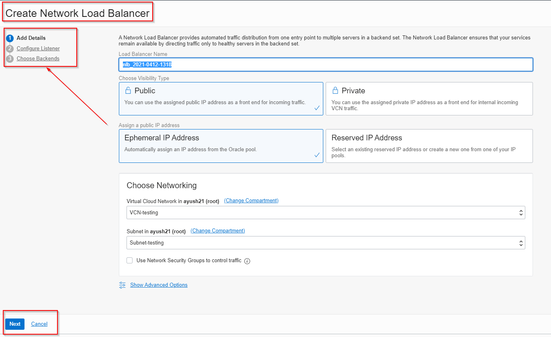The image size is (551, 337).
Task: Choose Reserved IP Address option
Action: click(x=429, y=146)
